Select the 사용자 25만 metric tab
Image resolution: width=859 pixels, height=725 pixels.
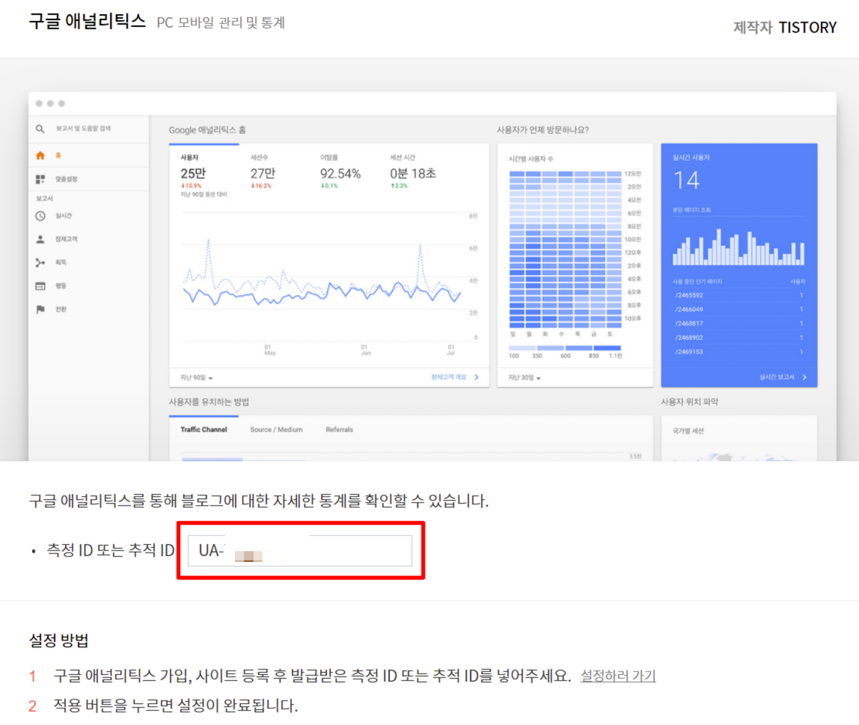[204, 176]
